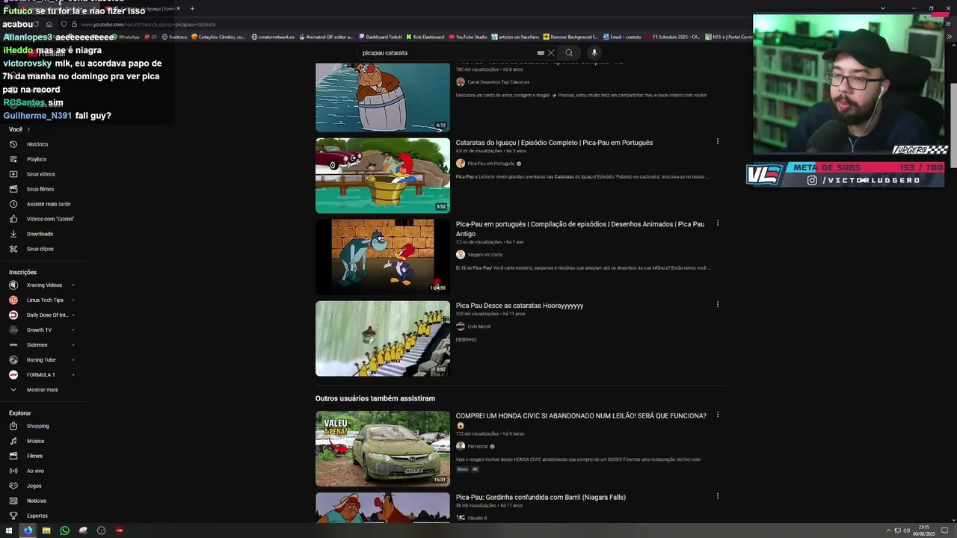The width and height of the screenshot is (957, 538).
Task: Open Ao vivo under Explorar
Action: point(35,471)
